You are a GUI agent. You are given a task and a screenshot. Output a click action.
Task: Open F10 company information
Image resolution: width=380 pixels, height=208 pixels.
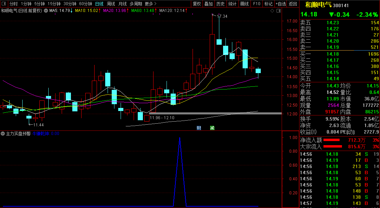tap(257, 4)
